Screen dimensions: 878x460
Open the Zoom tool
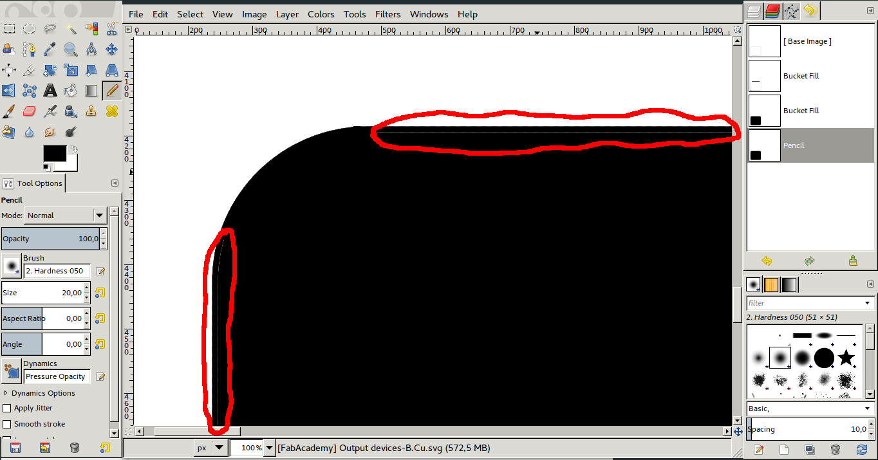click(71, 49)
